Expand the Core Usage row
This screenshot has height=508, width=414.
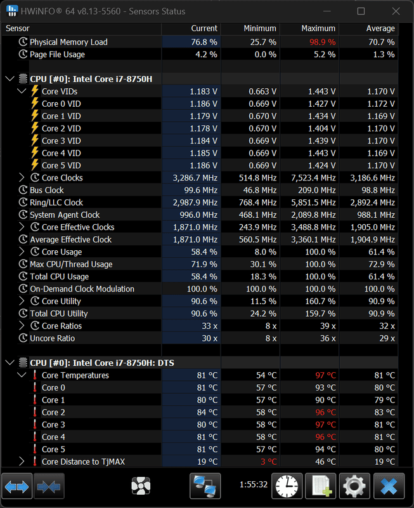pos(22,251)
